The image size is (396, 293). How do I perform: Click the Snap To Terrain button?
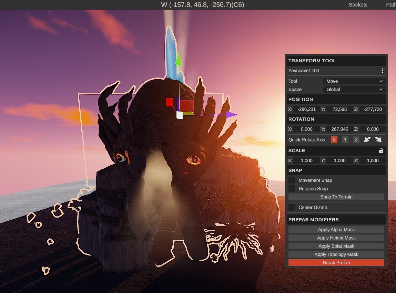(336, 197)
